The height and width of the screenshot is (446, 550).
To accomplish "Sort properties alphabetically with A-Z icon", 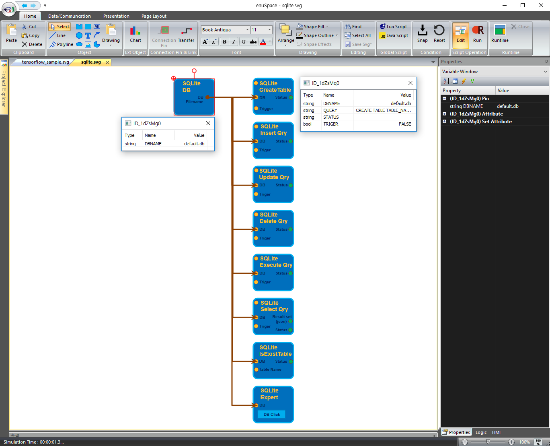I will (446, 81).
